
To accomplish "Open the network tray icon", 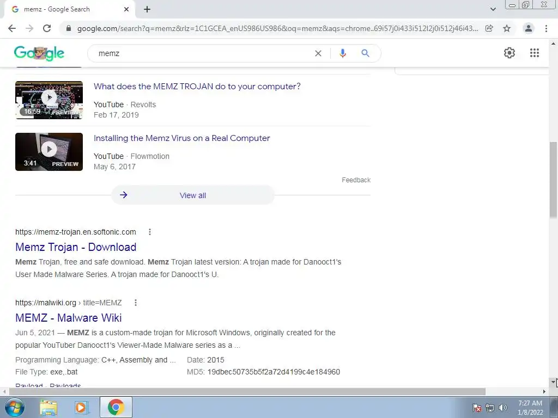I will [x=490, y=408].
